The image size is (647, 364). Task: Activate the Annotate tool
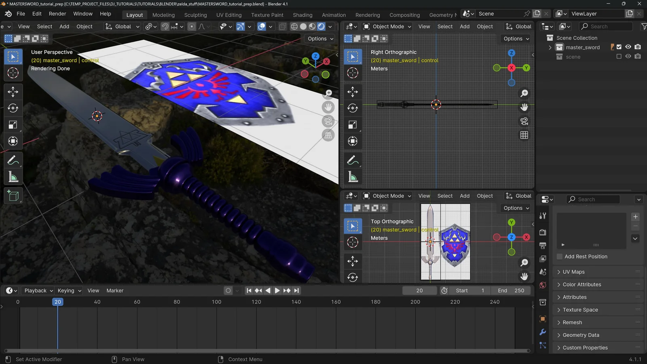(13, 160)
